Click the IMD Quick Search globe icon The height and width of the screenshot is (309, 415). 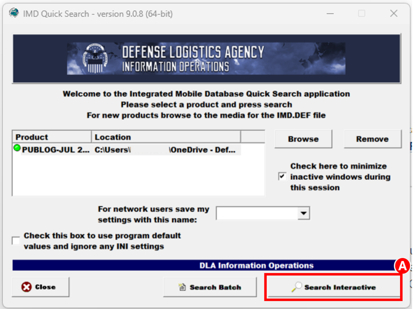click(x=13, y=13)
